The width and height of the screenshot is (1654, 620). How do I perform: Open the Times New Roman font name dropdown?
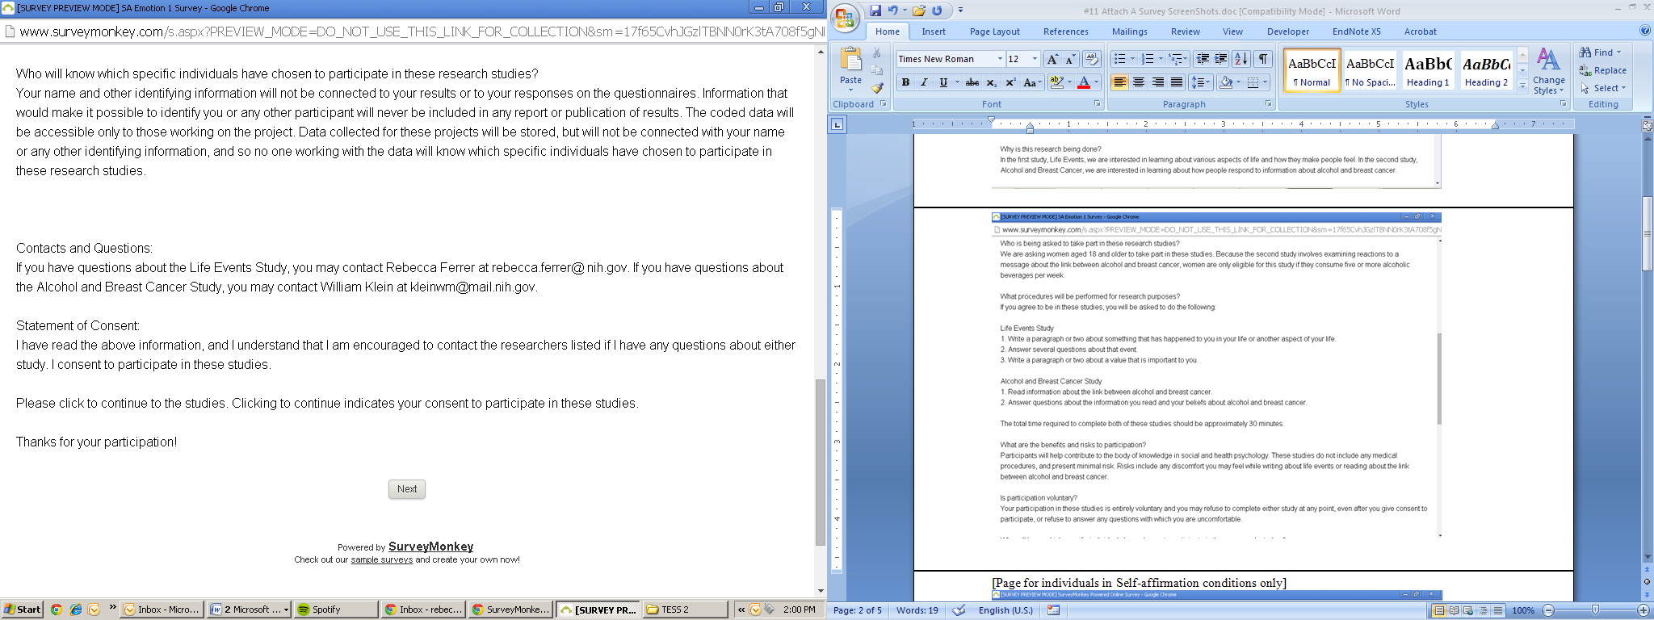1000,59
